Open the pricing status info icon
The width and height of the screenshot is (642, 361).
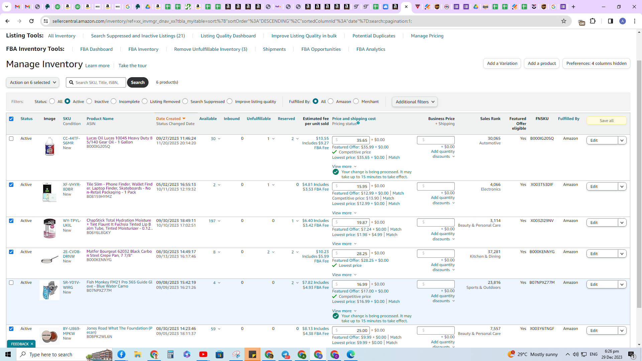click(358, 123)
